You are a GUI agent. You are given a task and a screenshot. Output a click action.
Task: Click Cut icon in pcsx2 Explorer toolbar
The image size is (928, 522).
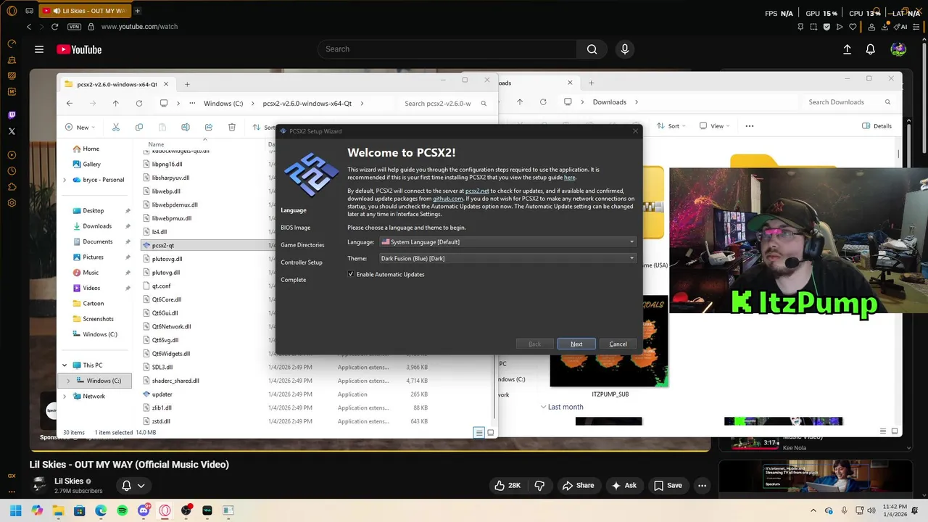pos(115,127)
